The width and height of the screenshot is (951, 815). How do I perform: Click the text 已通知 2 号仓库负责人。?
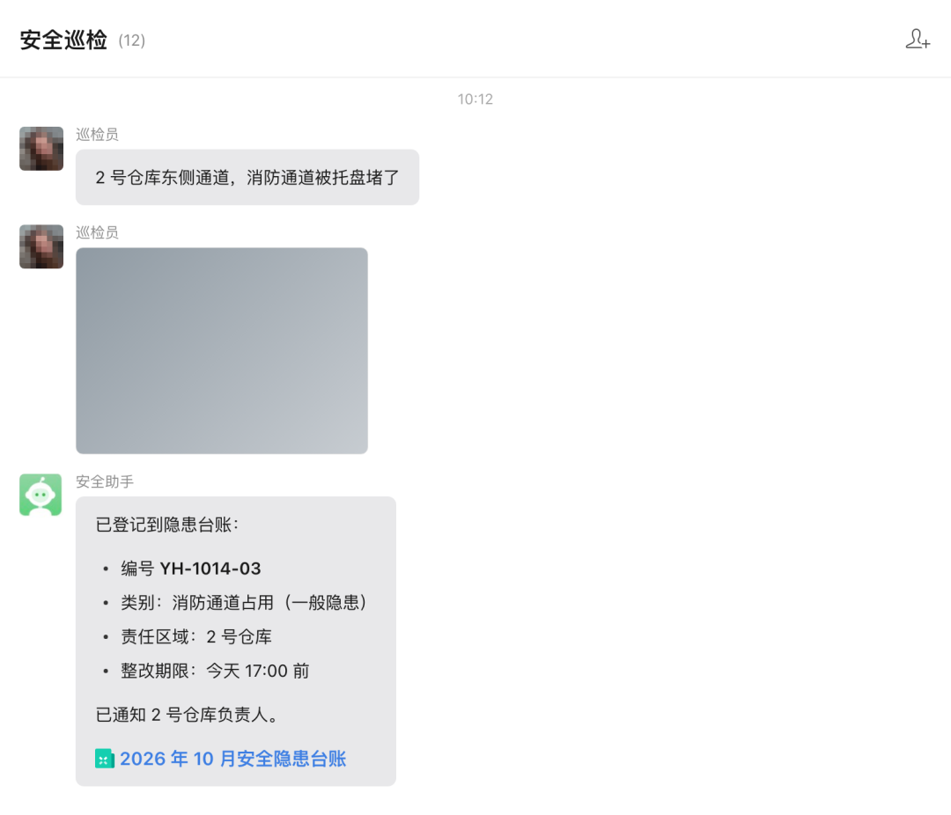tap(187, 715)
